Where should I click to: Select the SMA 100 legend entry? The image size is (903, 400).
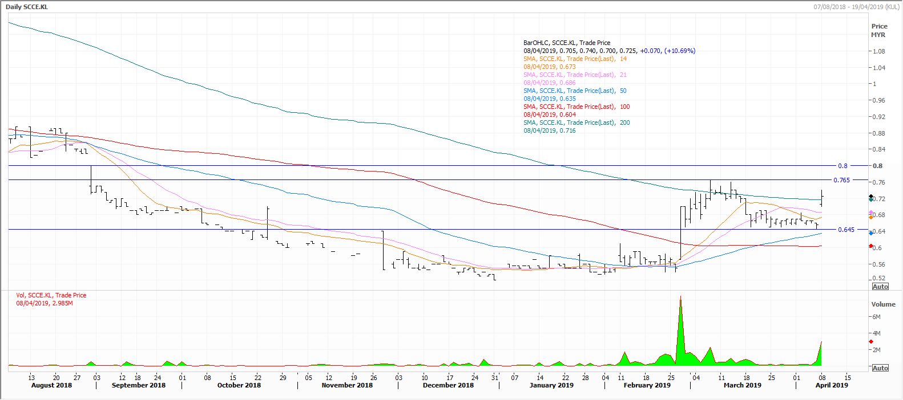click(577, 107)
